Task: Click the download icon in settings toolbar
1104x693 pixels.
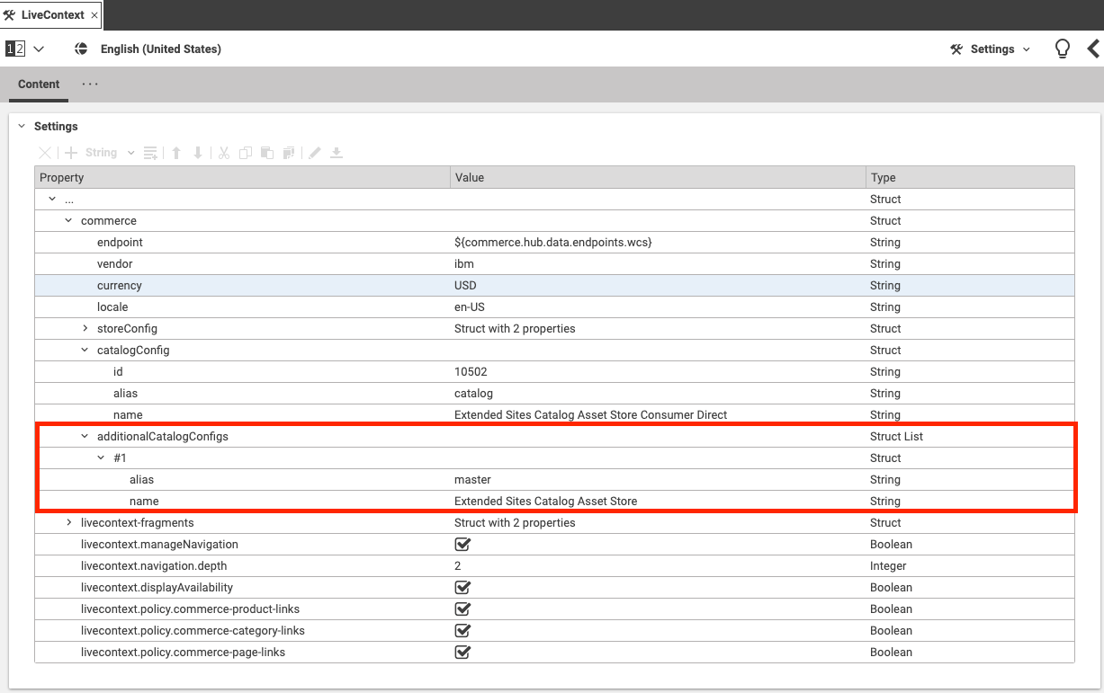Action: 337,153
